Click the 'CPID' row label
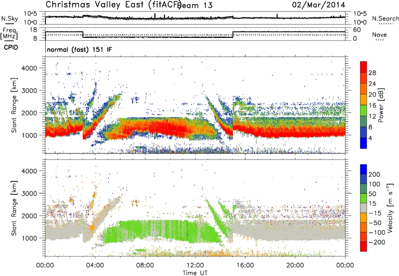 (x=11, y=47)
